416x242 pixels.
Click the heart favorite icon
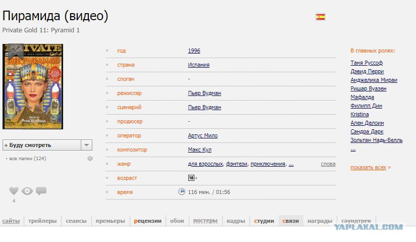pos(14,191)
